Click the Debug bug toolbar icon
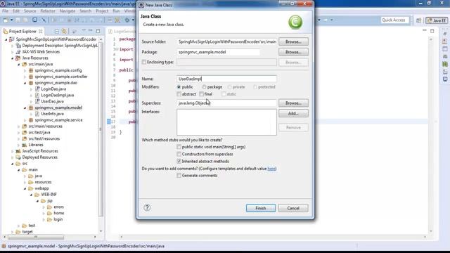This screenshot has height=253, width=450. [127, 20]
